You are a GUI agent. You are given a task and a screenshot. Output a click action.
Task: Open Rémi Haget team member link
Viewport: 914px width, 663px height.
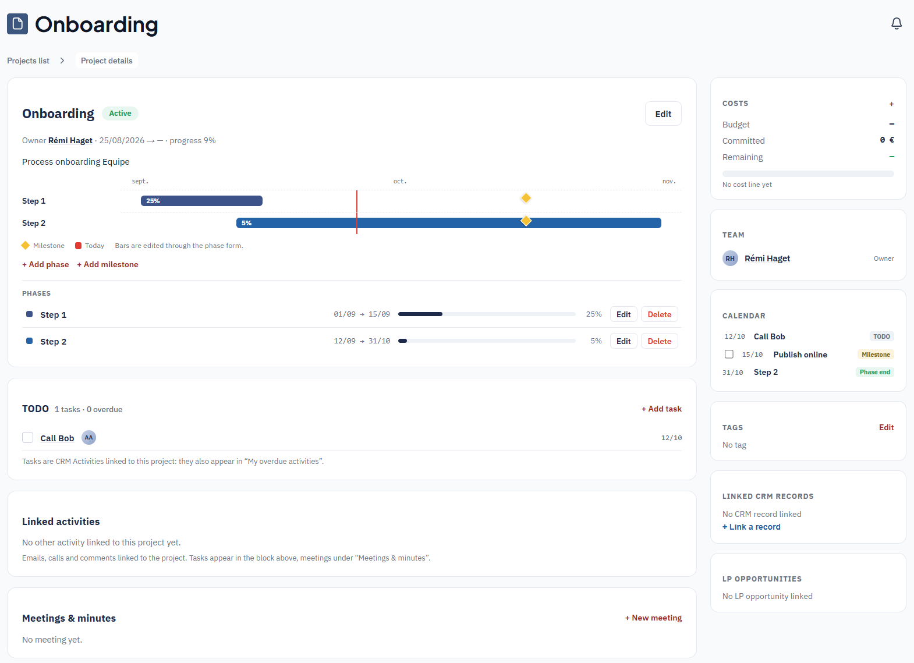pos(767,258)
